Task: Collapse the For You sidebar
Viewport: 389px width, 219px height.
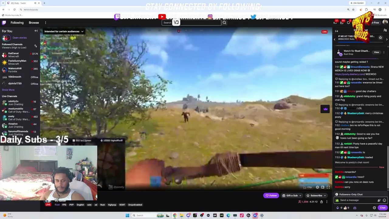Action: (x=36, y=31)
